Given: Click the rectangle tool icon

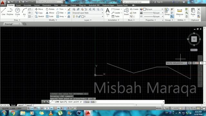Looking at the screenshot, I should click(29, 9).
